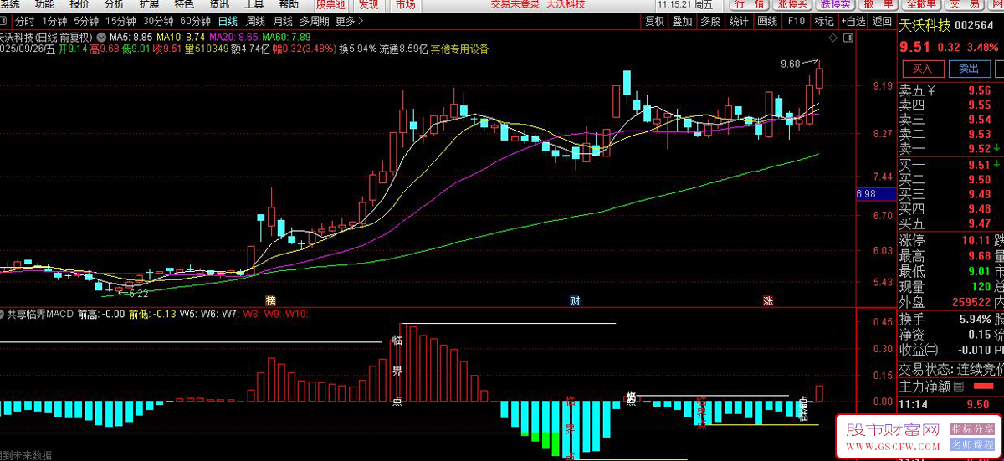Click the ¥ icon next to 卖五
Screen dimensions: 1004x461
930,90
